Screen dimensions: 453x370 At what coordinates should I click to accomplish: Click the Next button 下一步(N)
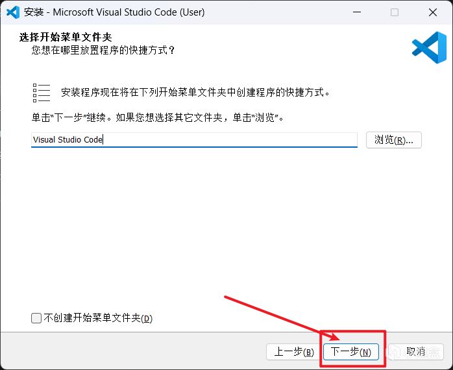pos(351,352)
